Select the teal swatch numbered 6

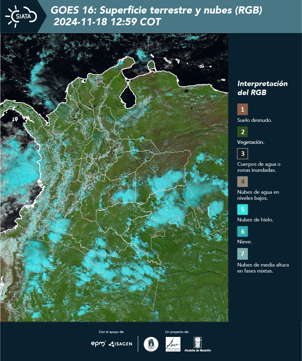pyautogui.click(x=242, y=232)
